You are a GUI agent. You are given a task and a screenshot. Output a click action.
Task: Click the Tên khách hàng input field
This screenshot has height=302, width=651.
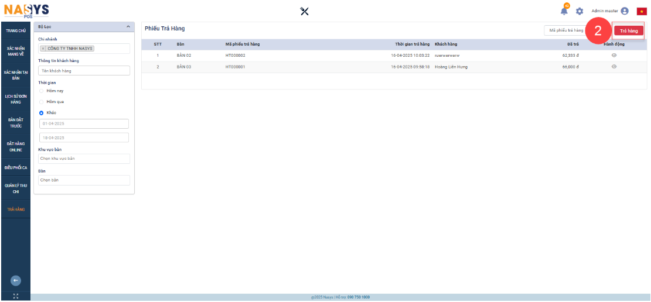(84, 70)
